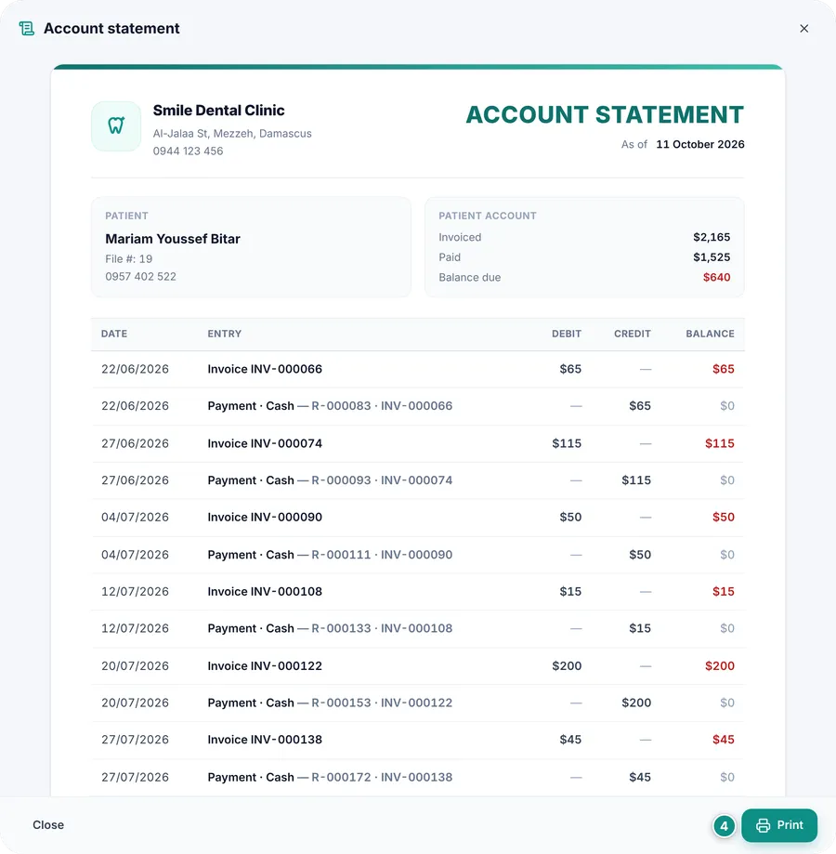Select the Invoice INV-000108 entry
836x854 pixels.
tap(417, 592)
